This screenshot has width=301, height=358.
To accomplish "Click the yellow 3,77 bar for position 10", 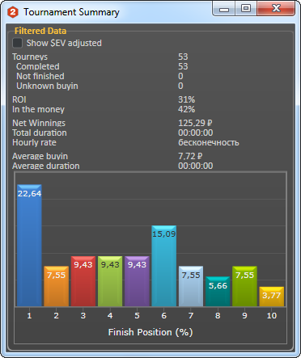I will [272, 297].
